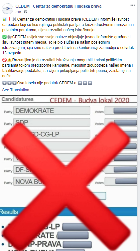Select the SDP party field

[x=52, y=122]
